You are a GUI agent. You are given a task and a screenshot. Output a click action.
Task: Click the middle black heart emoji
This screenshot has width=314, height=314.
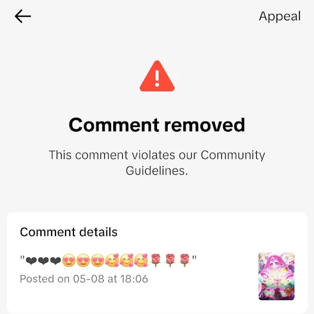click(x=43, y=261)
